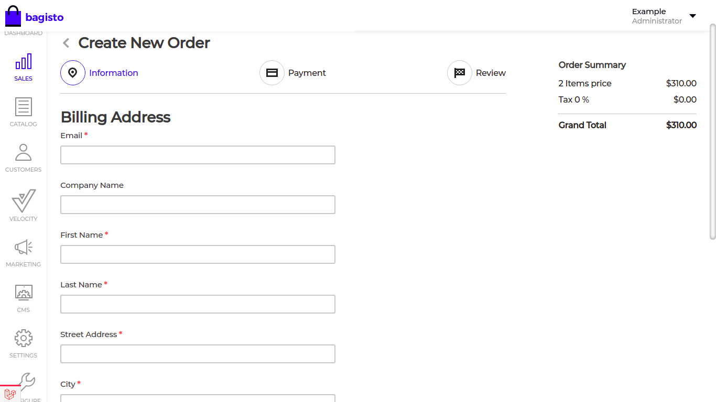Select the Payment step card icon
This screenshot has height=402, width=716.
point(272,73)
